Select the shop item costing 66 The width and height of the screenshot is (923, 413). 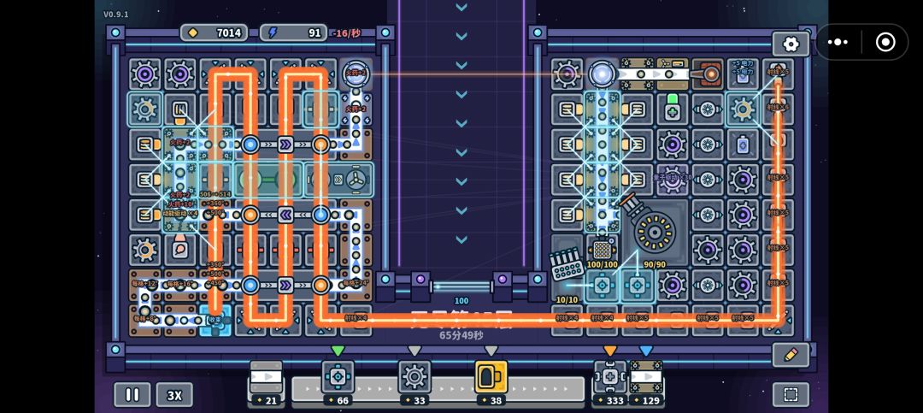(x=338, y=377)
